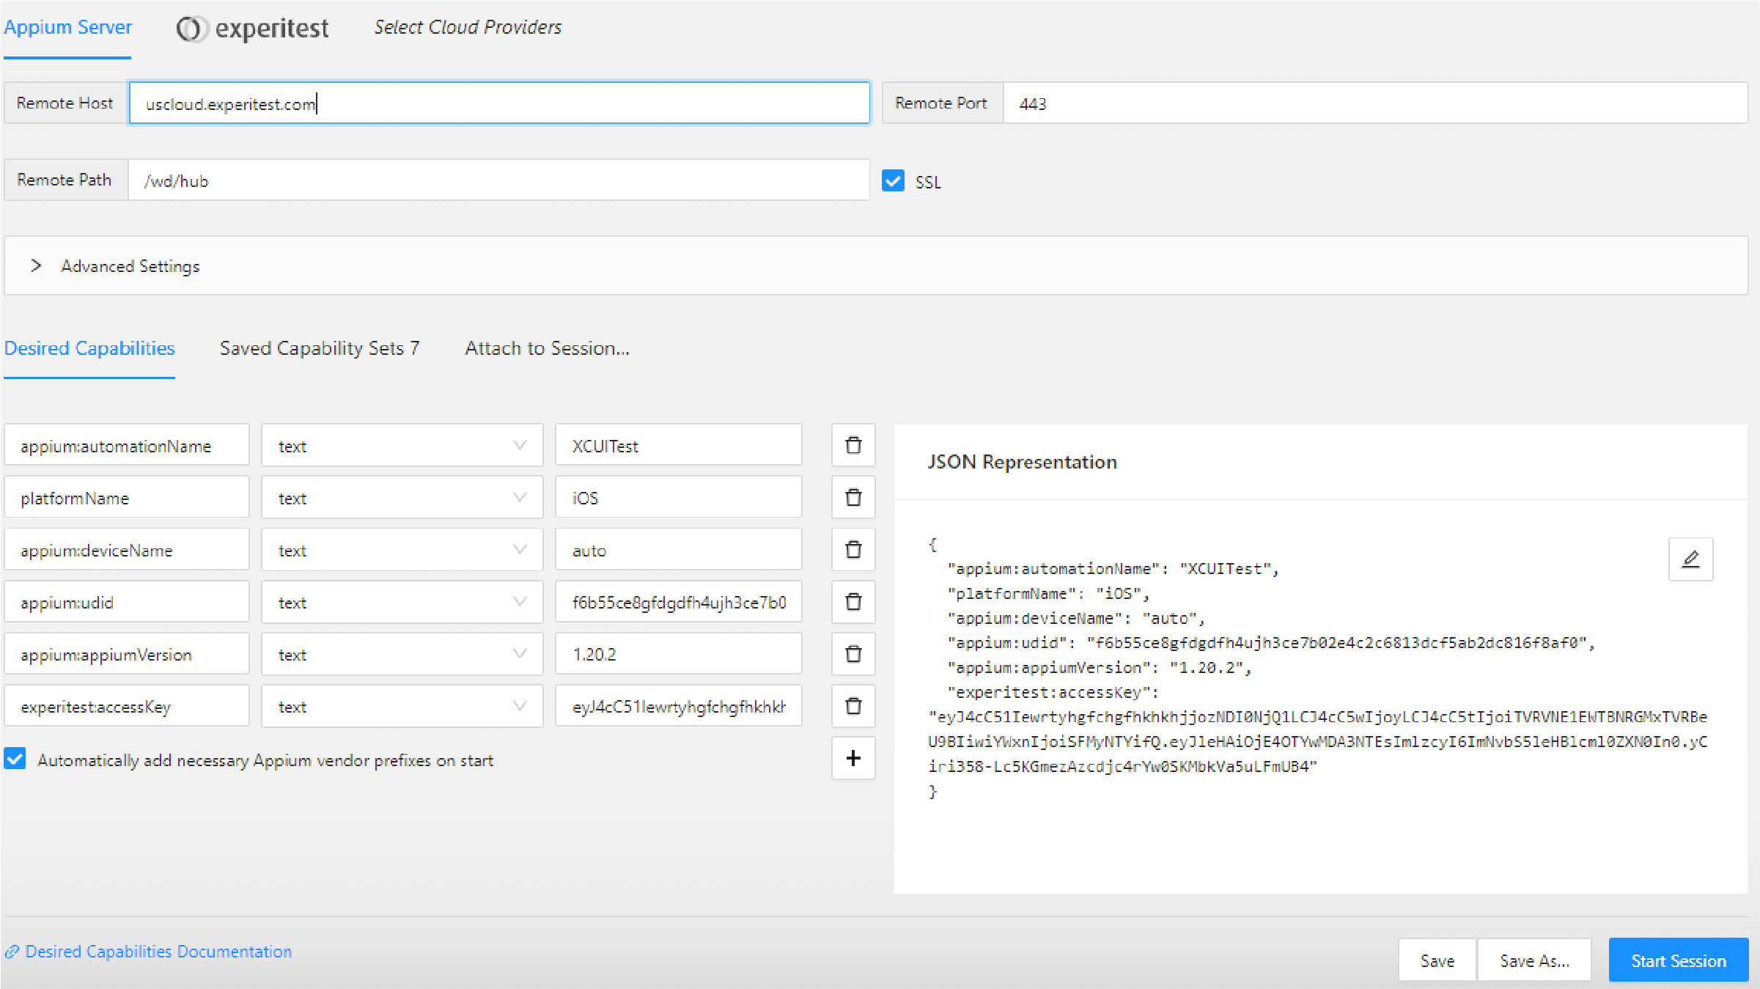Image resolution: width=1760 pixels, height=989 pixels.
Task: Click the add new capability plus icon
Action: click(855, 758)
